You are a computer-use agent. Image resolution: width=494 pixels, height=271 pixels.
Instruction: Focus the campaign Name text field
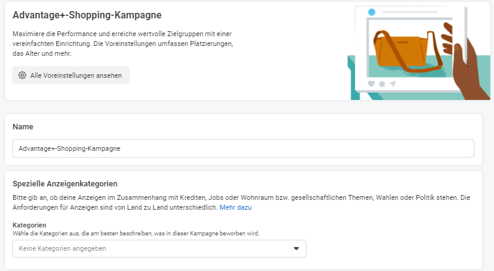coord(243,148)
